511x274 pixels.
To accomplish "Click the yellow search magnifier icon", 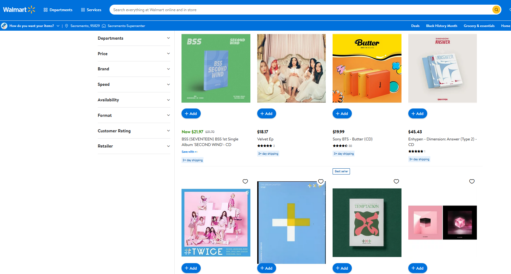I will (x=496, y=10).
